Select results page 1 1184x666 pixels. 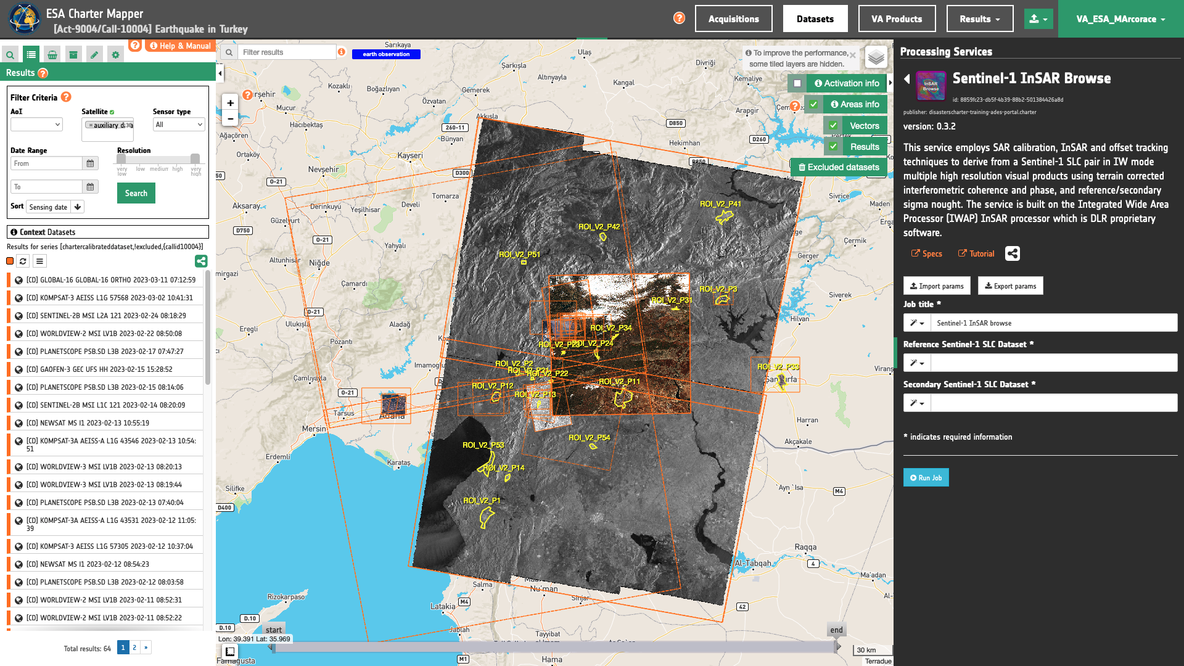[x=123, y=647]
